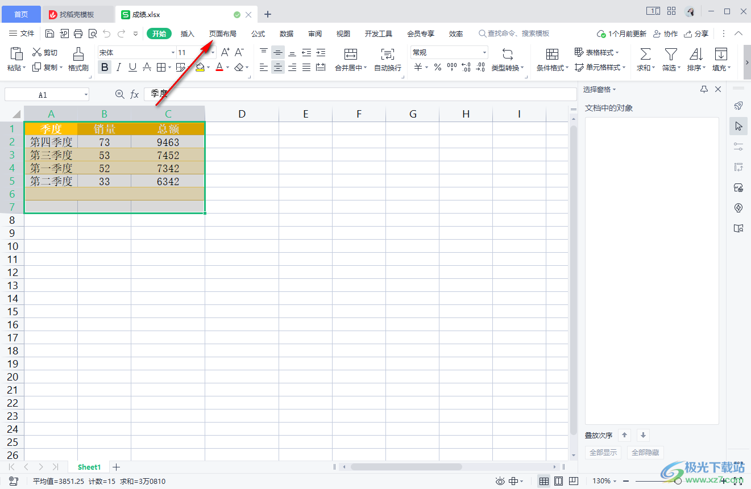Increase font size with A+ icon

coord(225,52)
